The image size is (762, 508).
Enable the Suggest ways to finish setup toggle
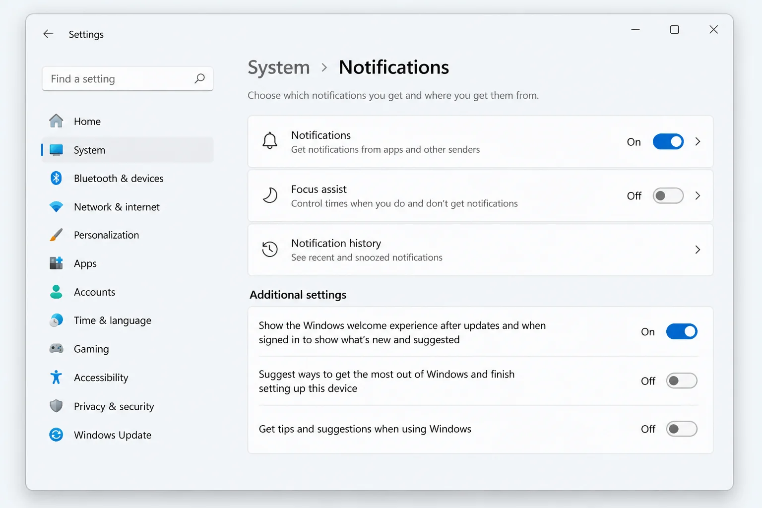[682, 381]
